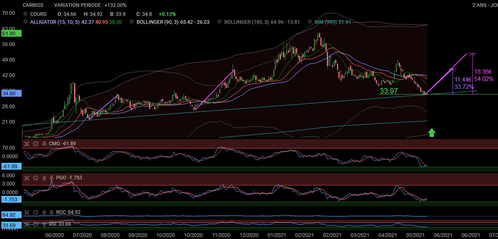Image resolution: width=498 pixels, height=239 pixels.
Task: Move the PGO panel down
Action: [x=51, y=178]
